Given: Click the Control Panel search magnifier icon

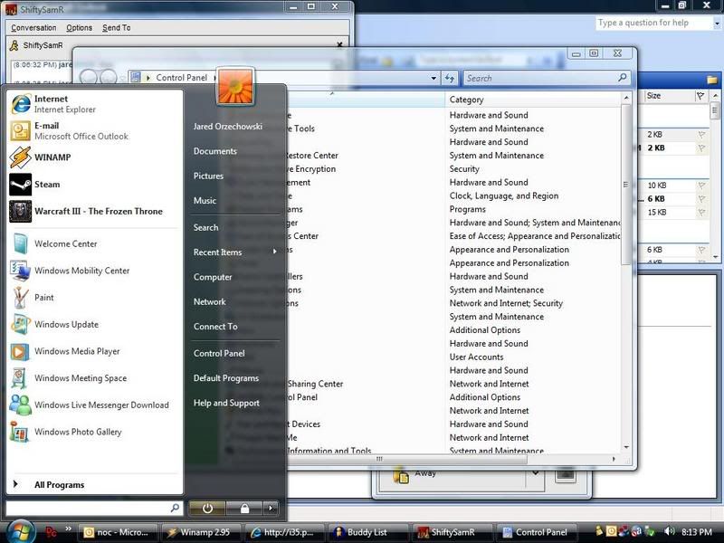Looking at the screenshot, I should (x=623, y=78).
